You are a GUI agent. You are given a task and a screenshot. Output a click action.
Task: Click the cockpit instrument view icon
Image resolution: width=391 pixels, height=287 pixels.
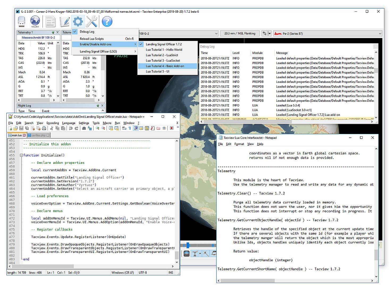187,254
